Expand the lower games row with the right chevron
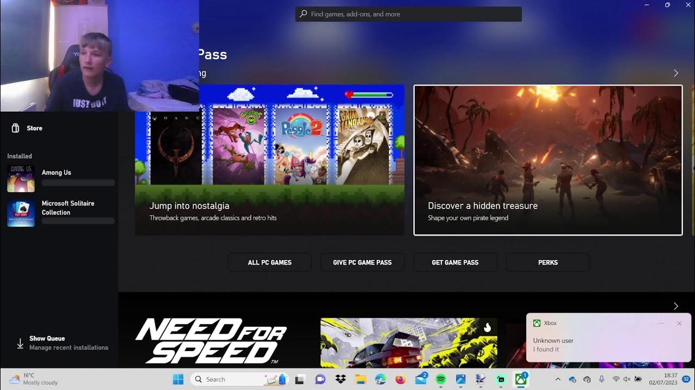 676,306
